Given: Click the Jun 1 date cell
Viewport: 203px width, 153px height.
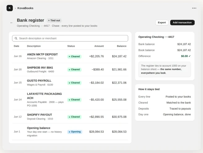Looking at the screenshot, I should pyautogui.click(x=17, y=132).
